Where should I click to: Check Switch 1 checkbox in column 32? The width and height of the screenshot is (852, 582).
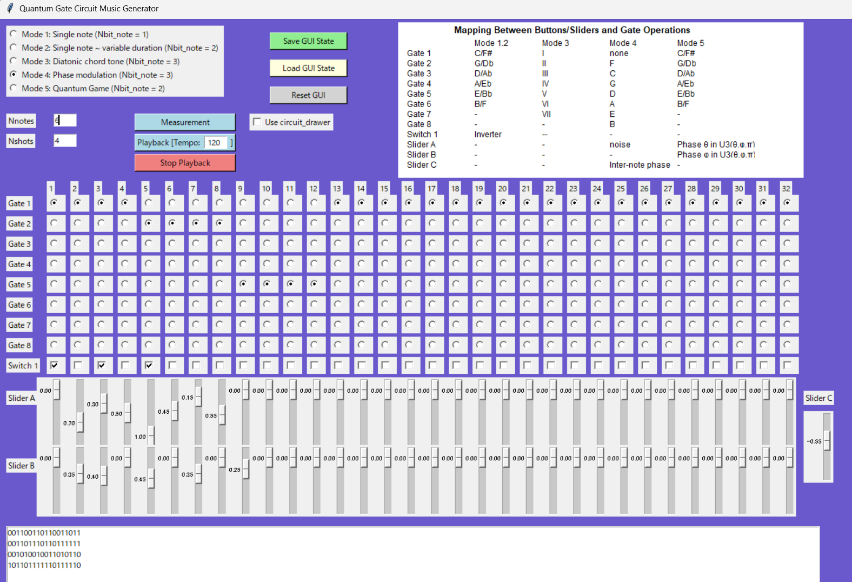[x=787, y=365]
